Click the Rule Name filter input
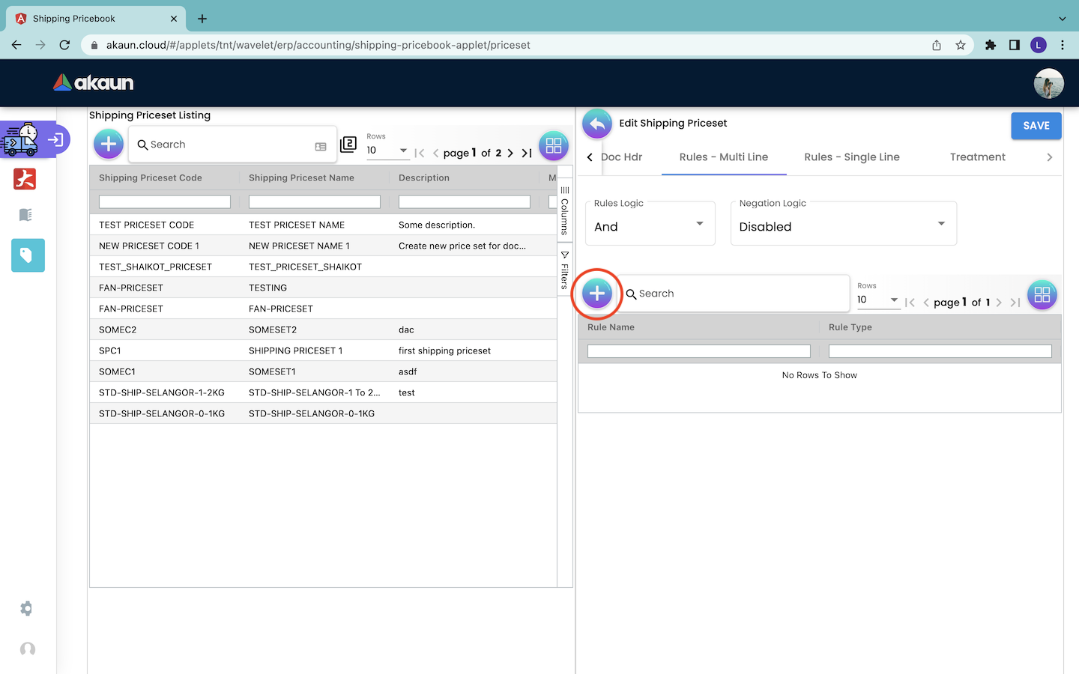 coord(698,351)
